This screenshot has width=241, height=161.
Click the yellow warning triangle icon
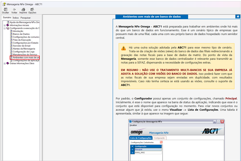coord(123,48)
